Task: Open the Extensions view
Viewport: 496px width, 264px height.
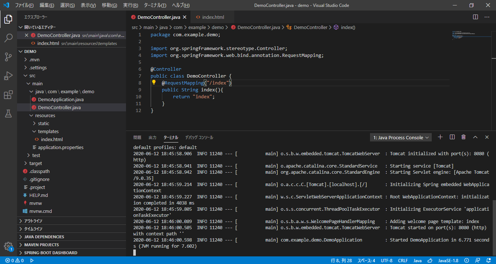Action: 8,95
